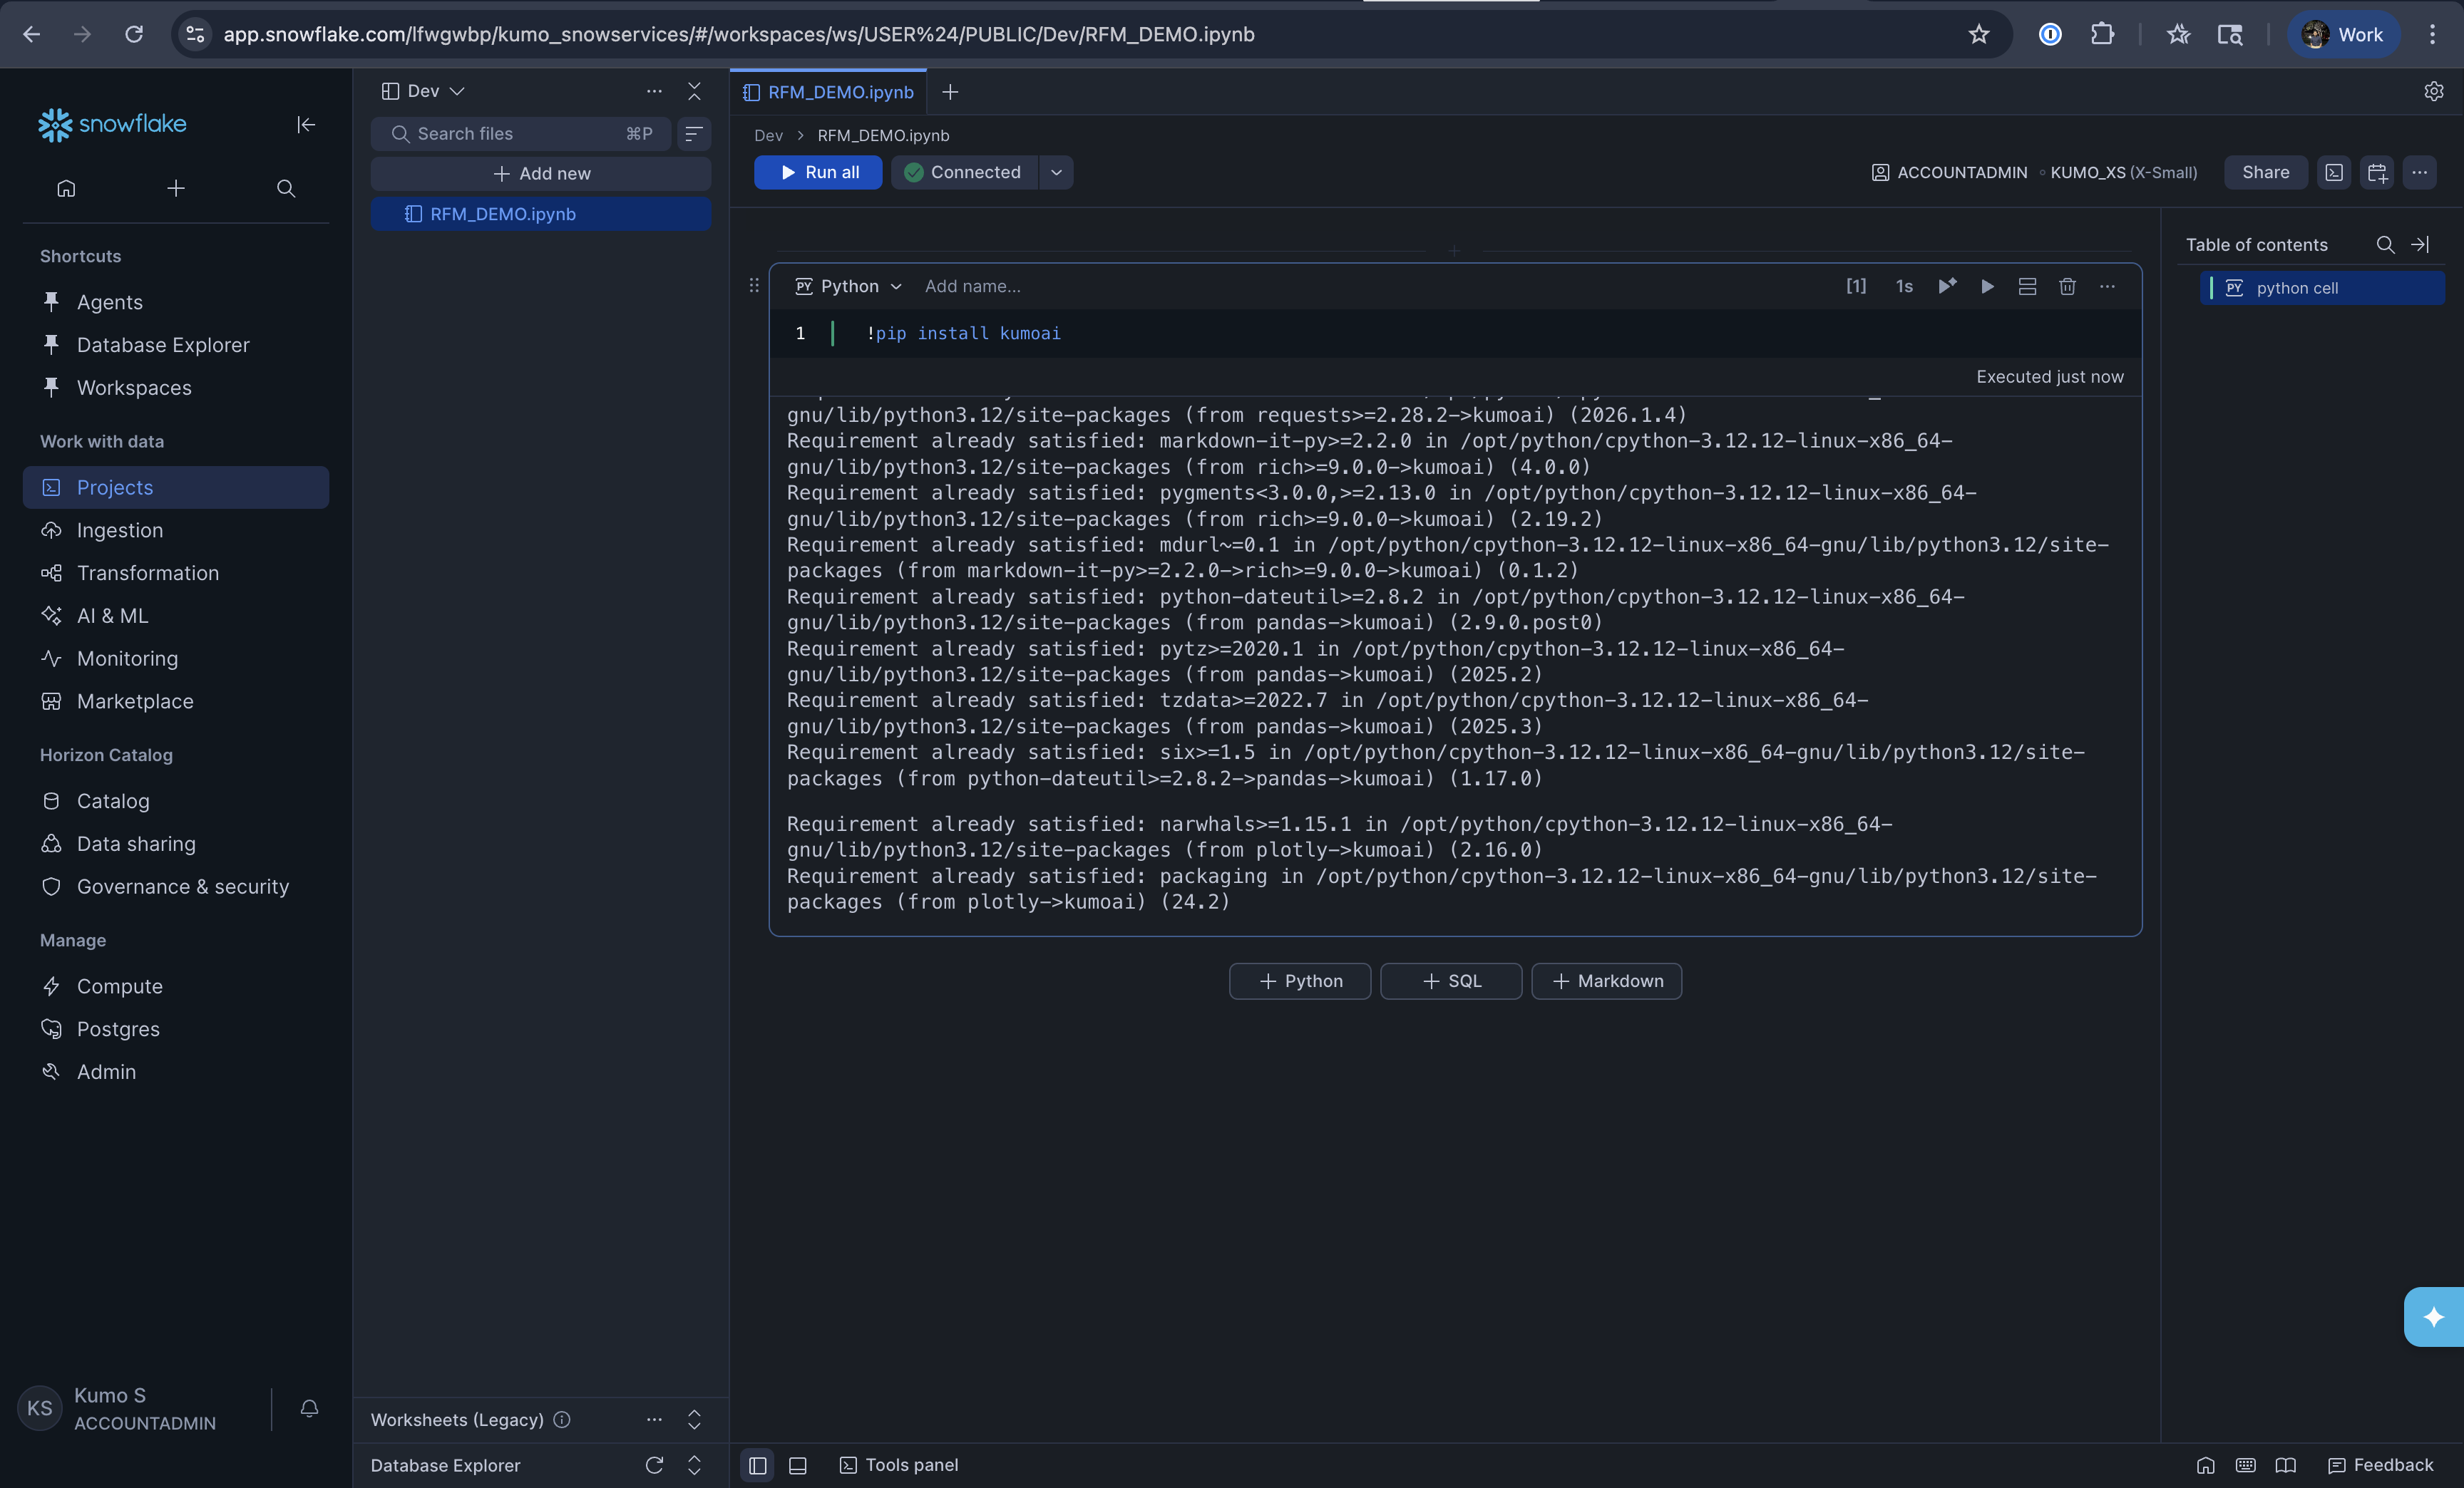
Task: Toggle the bottom output panel visibility
Action: tap(797, 1465)
